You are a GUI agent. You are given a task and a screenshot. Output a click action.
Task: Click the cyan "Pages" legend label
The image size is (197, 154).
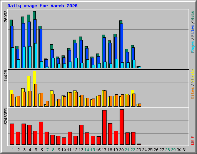[x=193, y=47]
